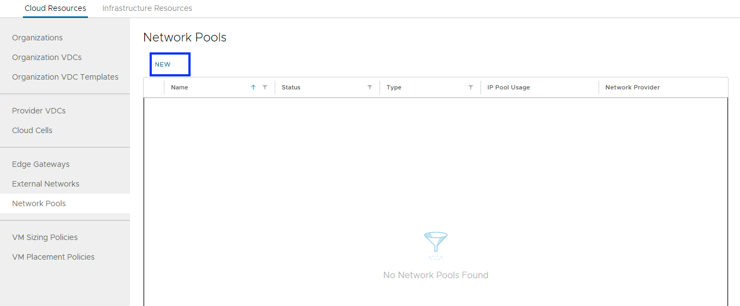Navigate to Provider VDCs
Screen dimensions: 740x306
(39, 111)
